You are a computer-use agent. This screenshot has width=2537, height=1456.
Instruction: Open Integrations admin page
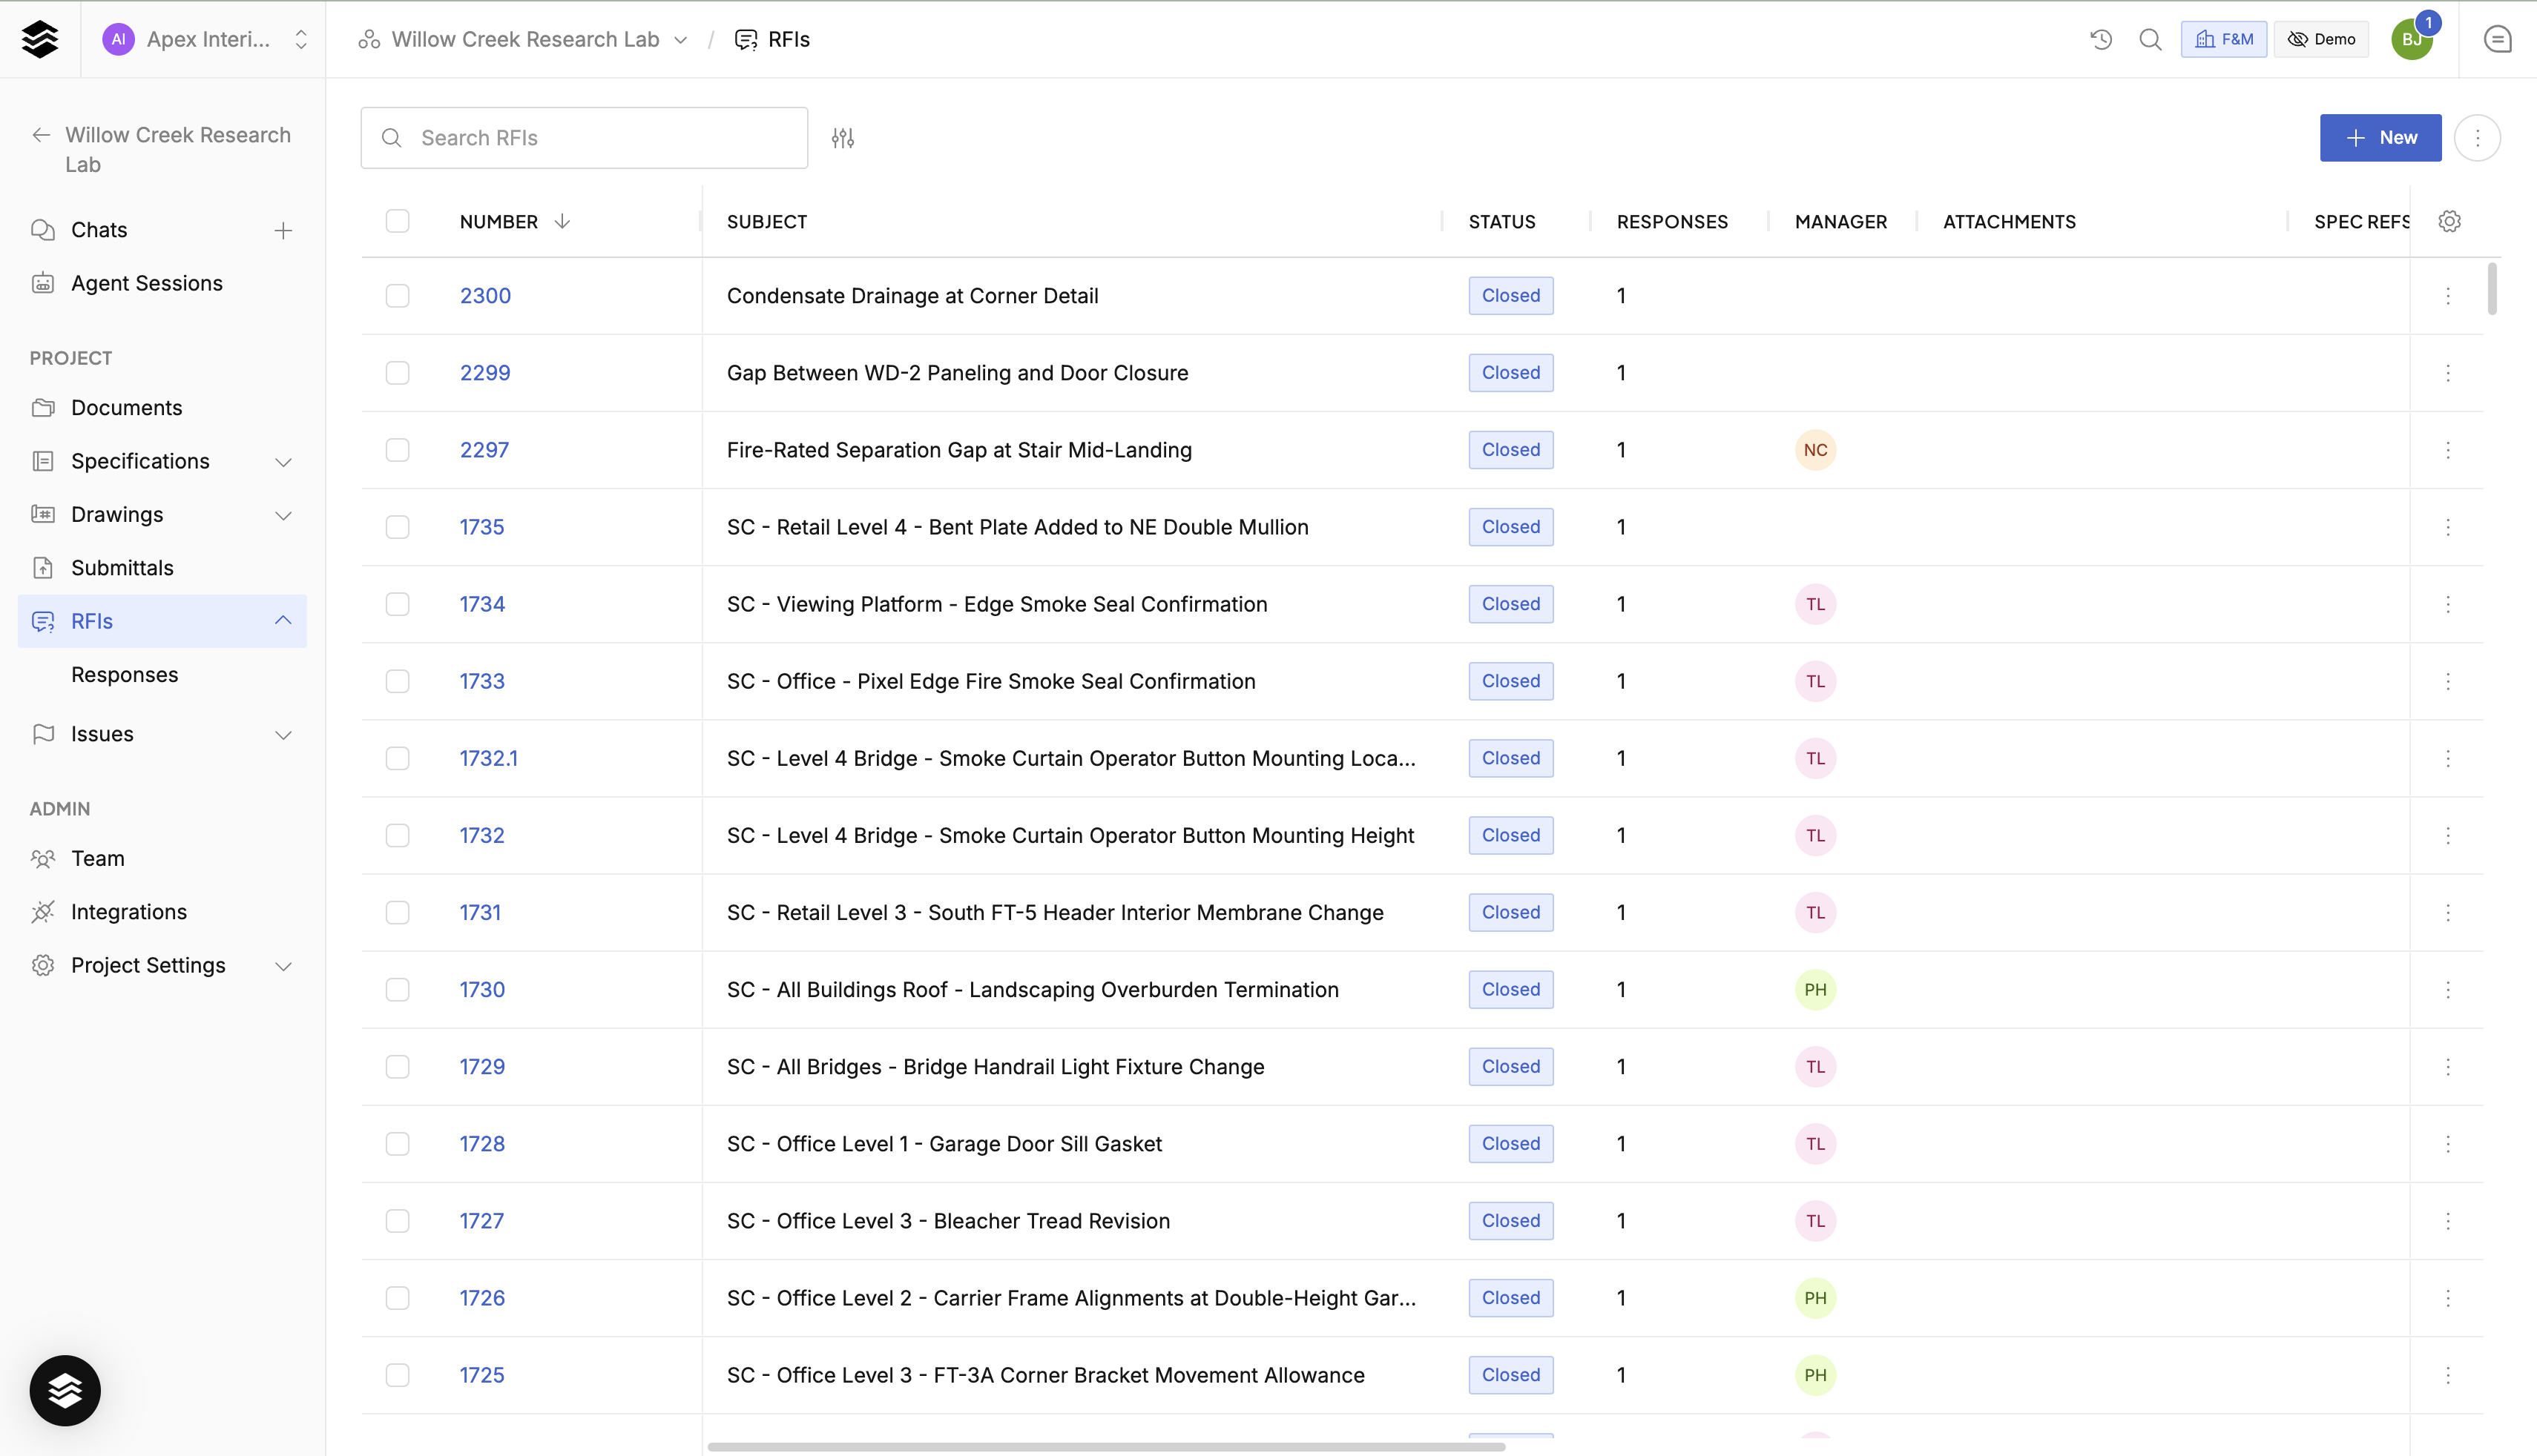point(128,912)
